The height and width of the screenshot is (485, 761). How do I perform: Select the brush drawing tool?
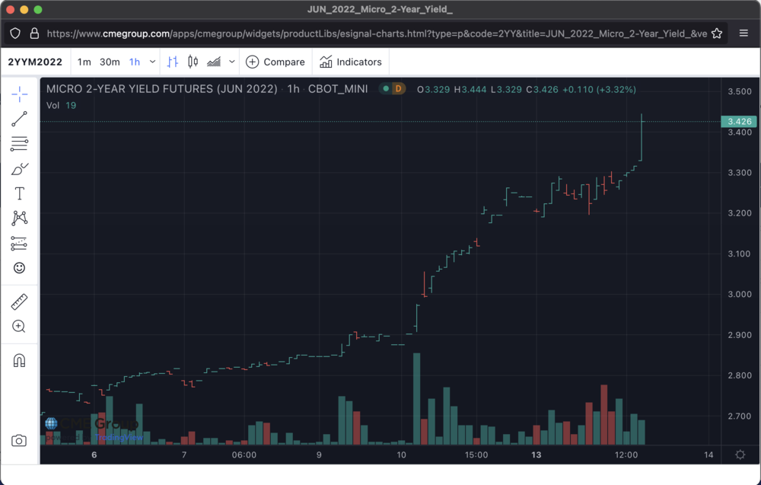tap(20, 169)
